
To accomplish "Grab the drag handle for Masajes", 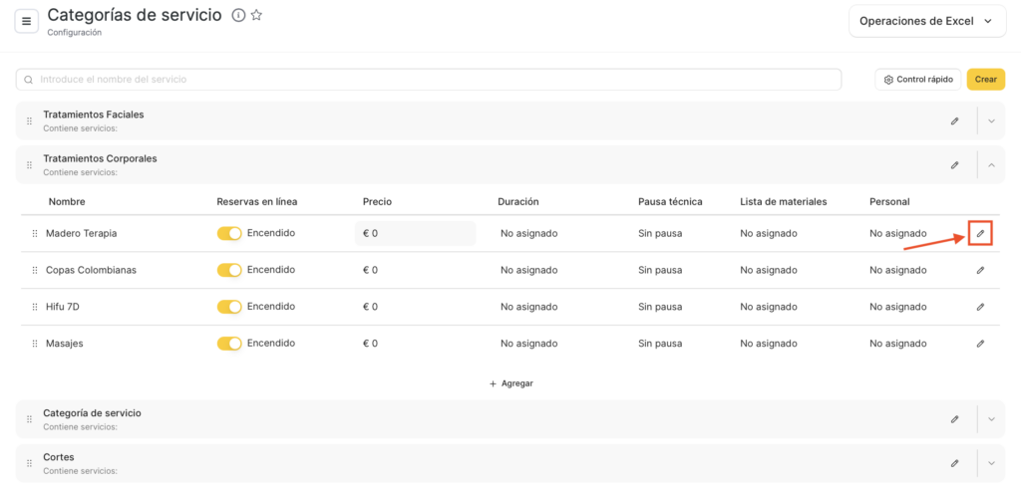I will (34, 344).
